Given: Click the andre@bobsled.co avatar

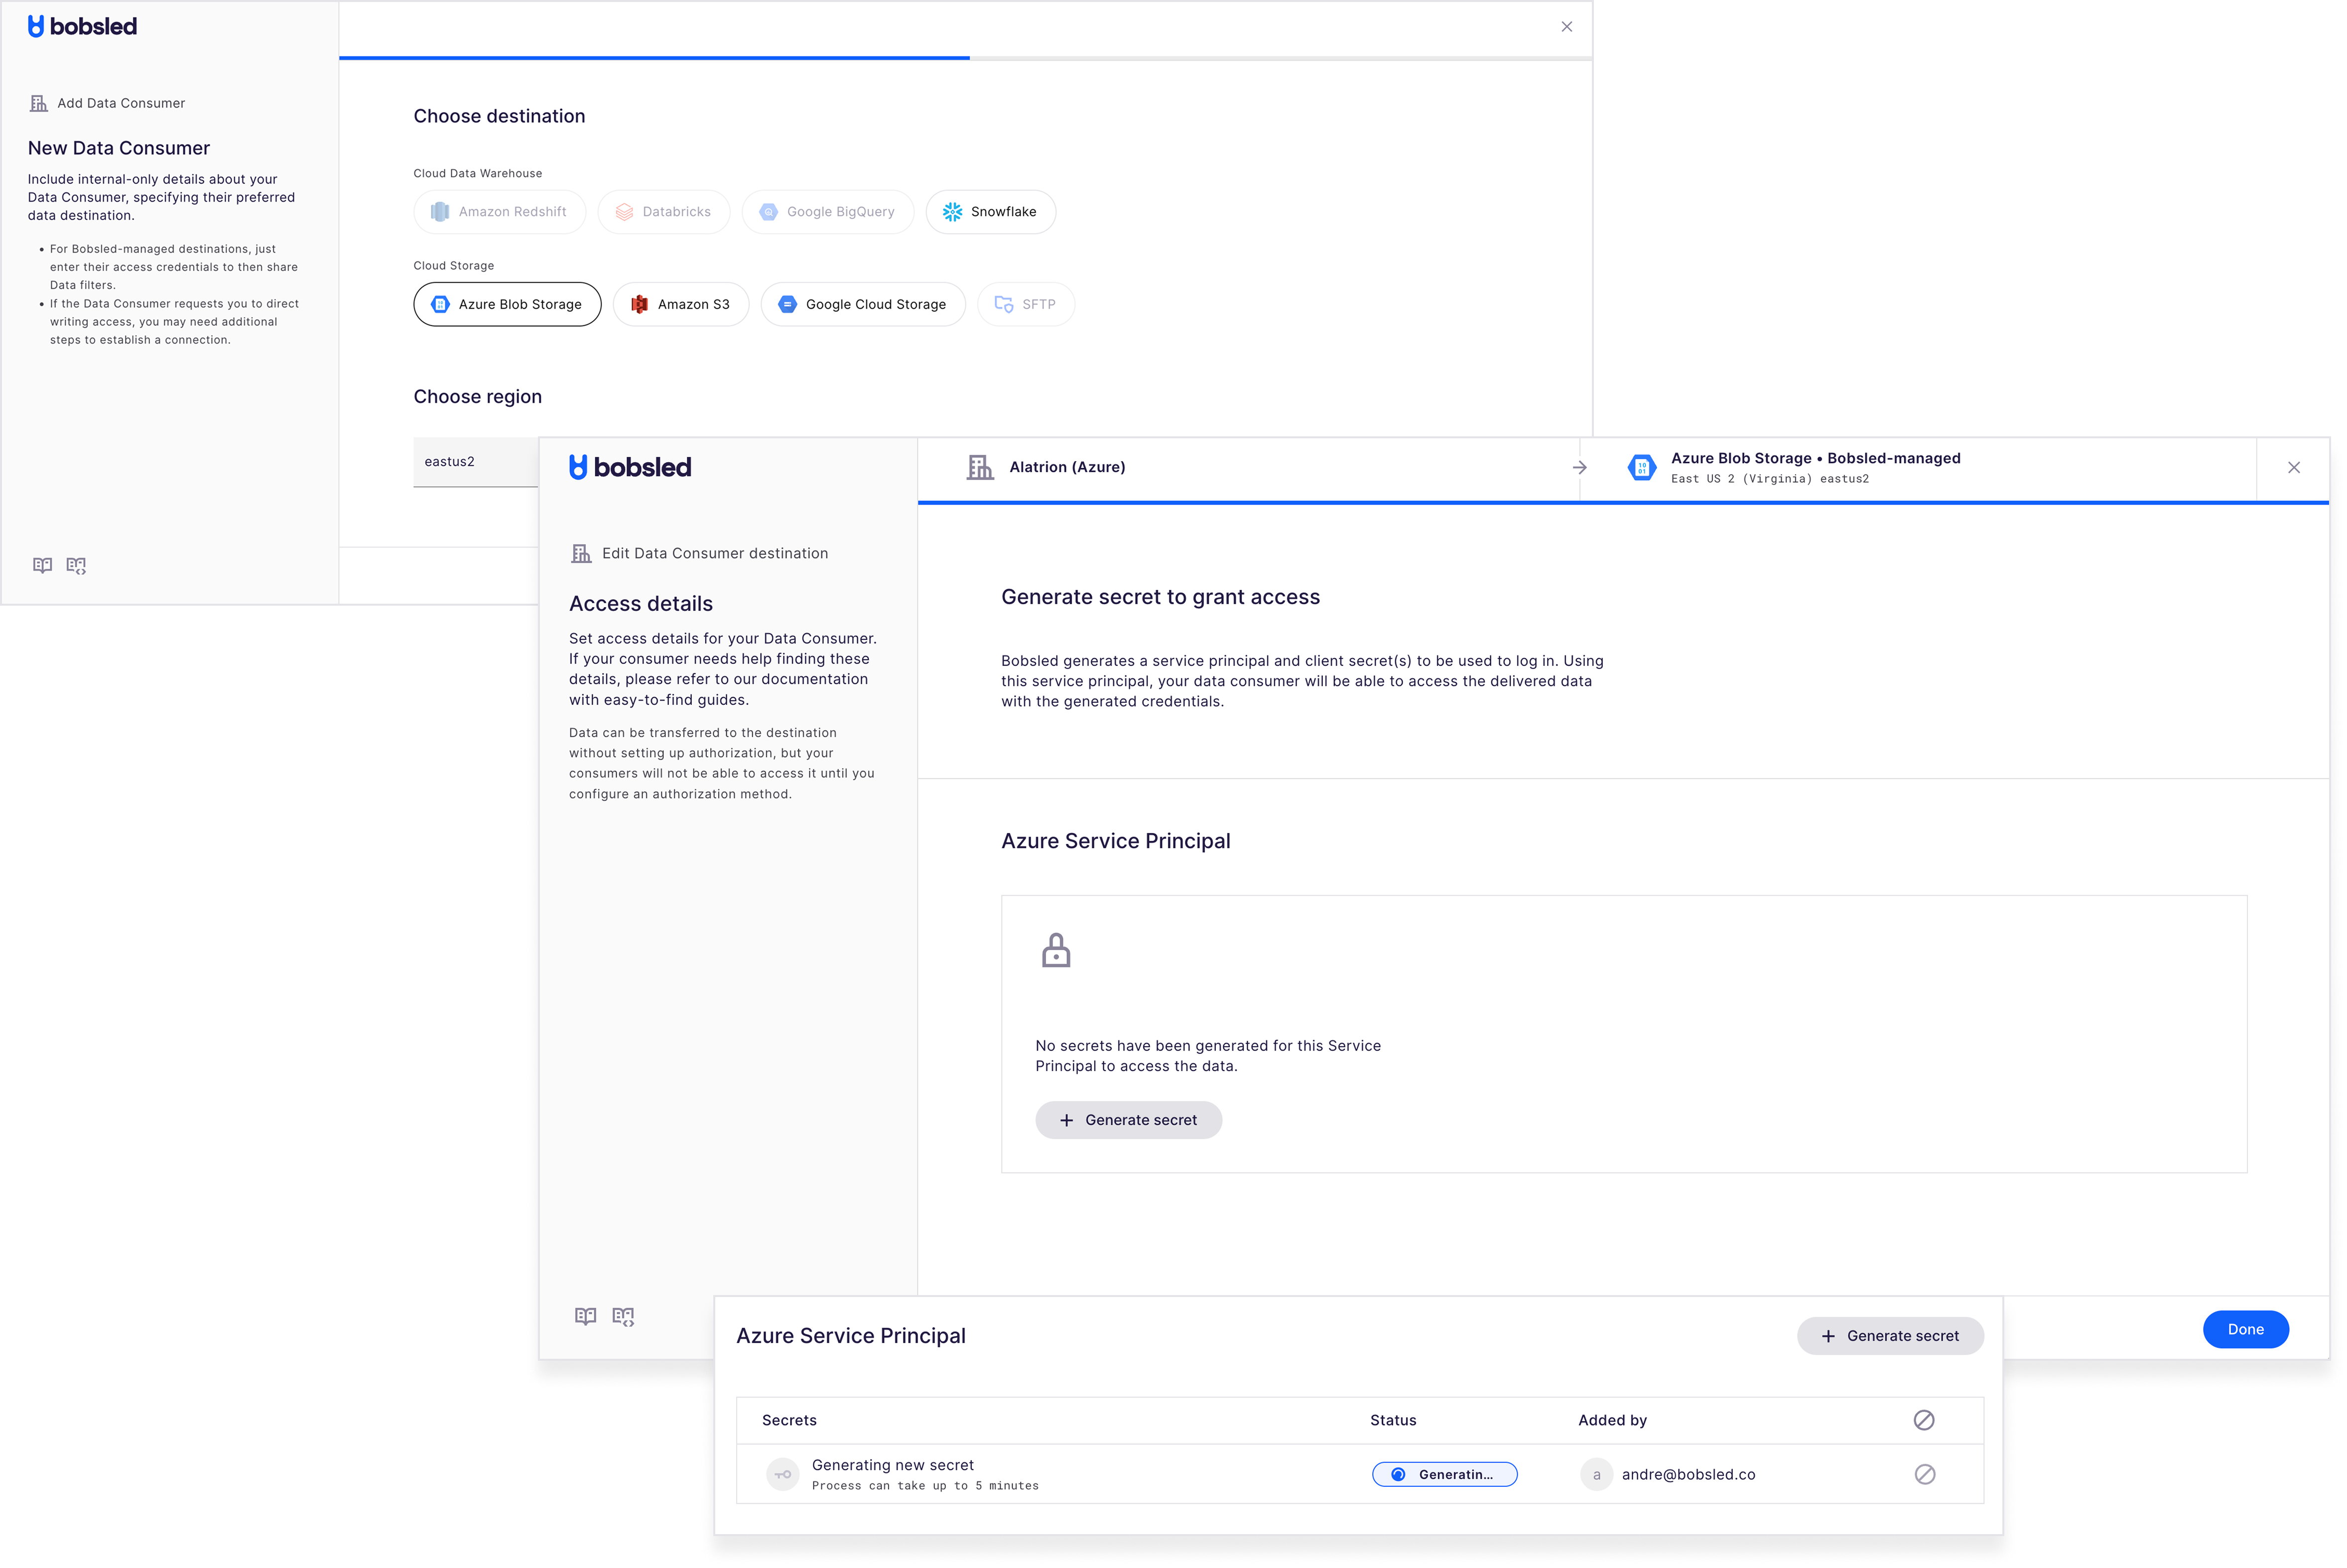Looking at the screenshot, I should click(1596, 1474).
